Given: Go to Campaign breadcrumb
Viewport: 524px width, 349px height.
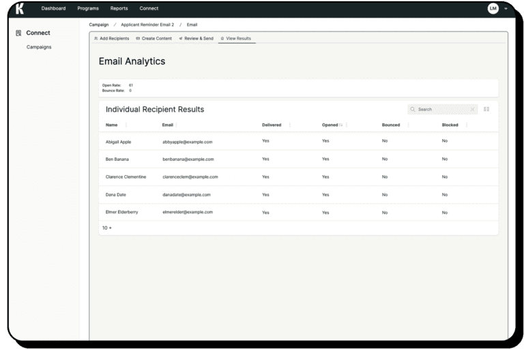Looking at the screenshot, I should tap(98, 25).
